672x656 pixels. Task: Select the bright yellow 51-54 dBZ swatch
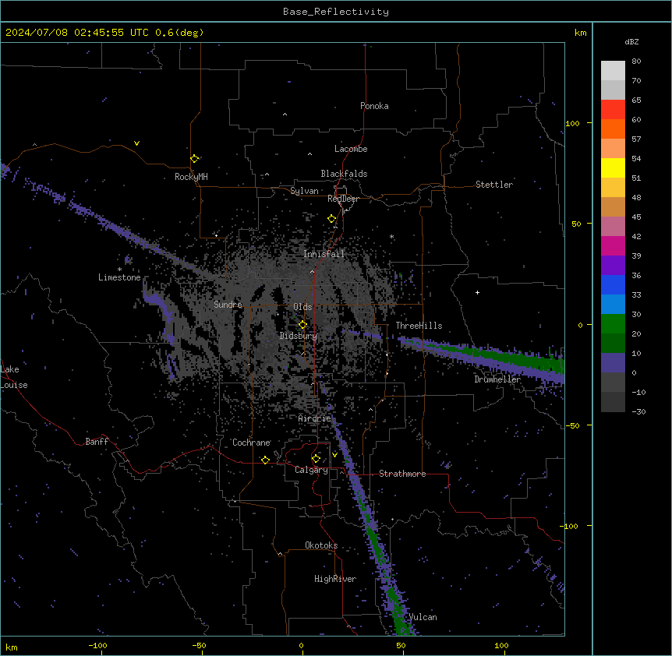[613, 168]
